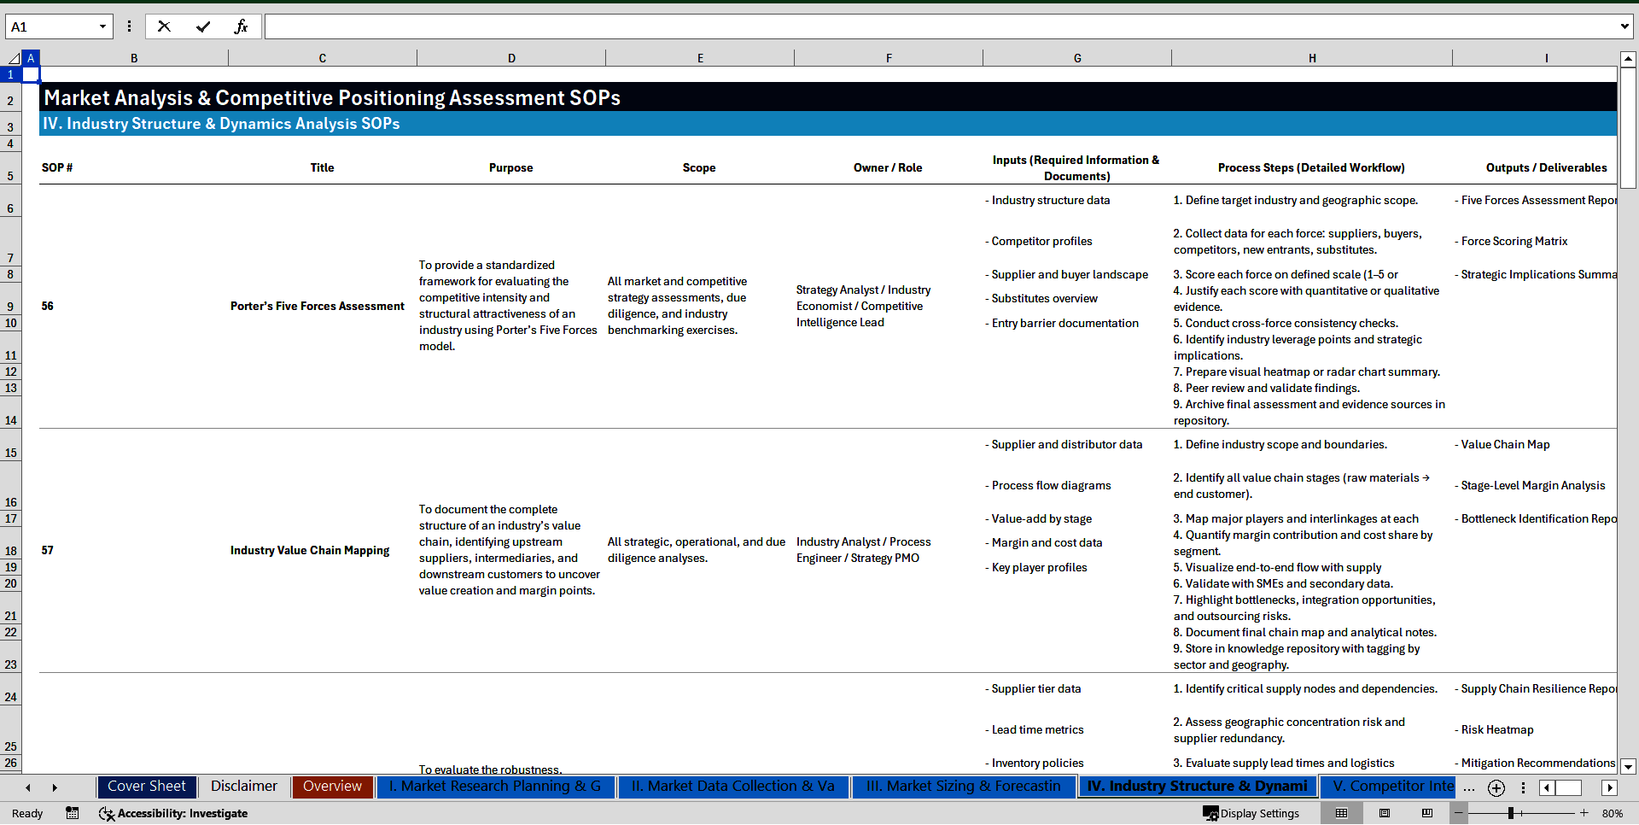Open Display Settings from the status bar
1639x825 pixels.
click(1251, 813)
